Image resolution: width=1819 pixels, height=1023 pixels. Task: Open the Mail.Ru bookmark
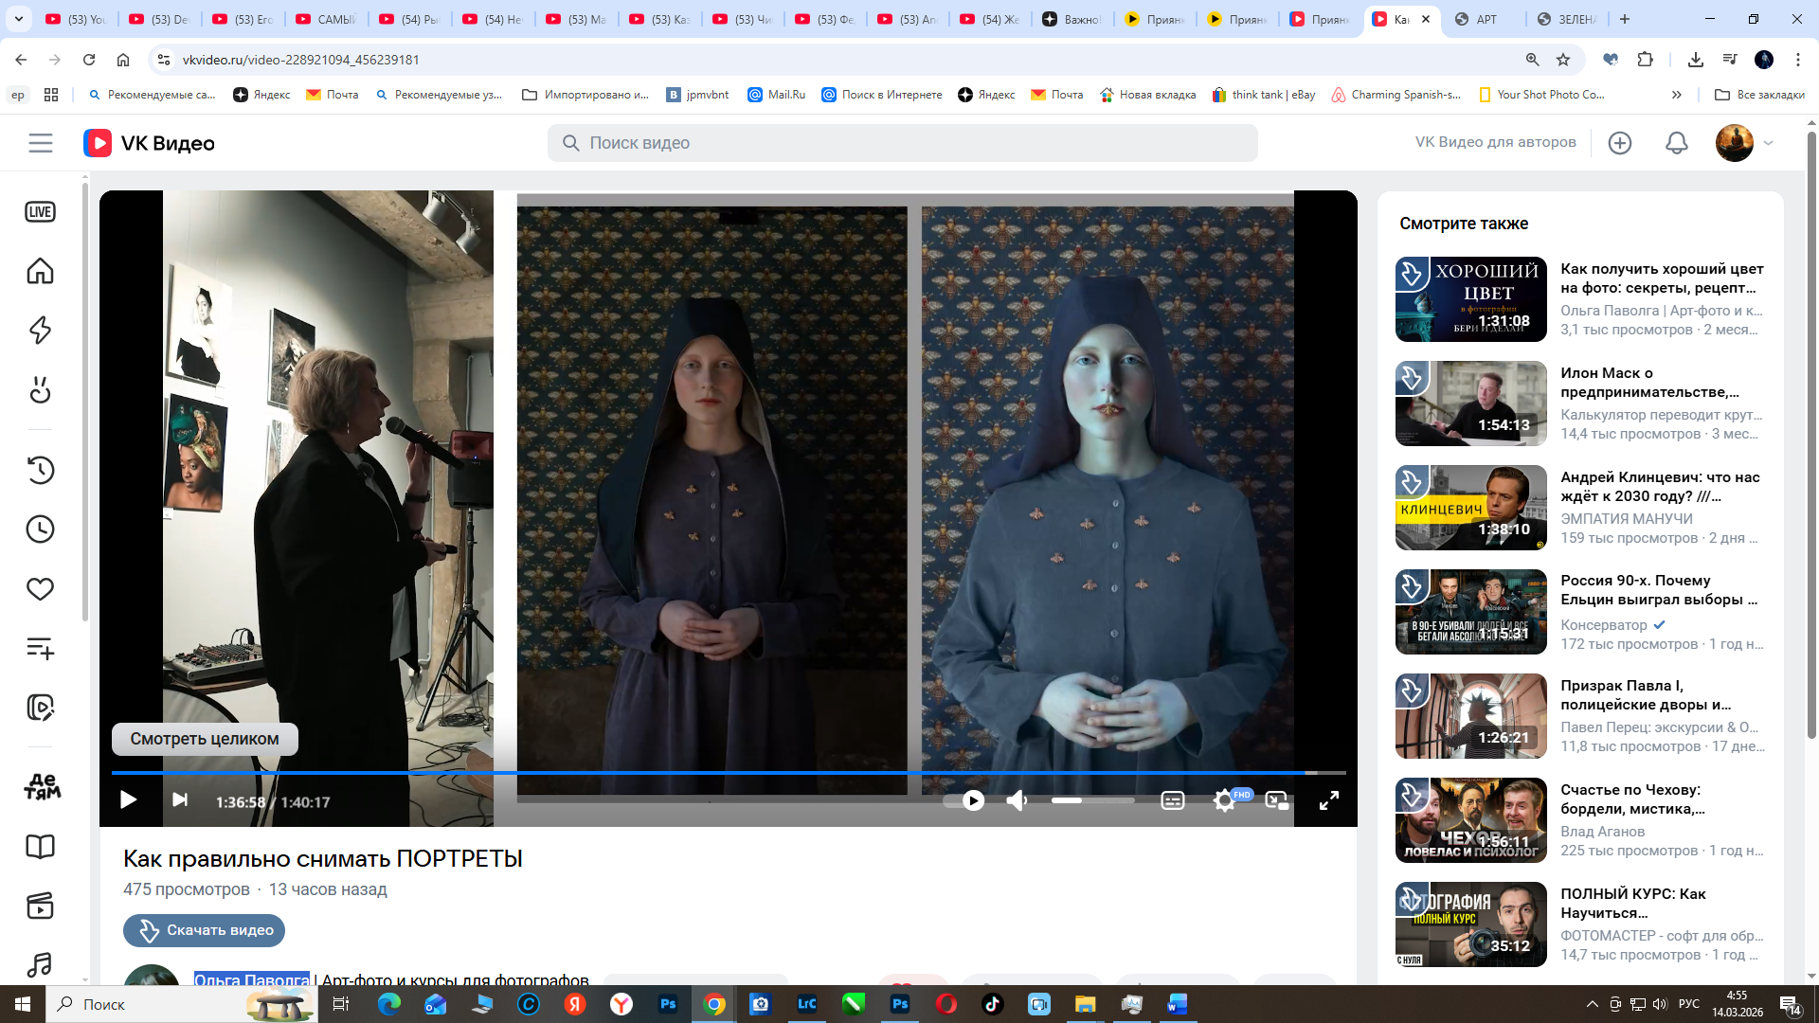(x=777, y=95)
